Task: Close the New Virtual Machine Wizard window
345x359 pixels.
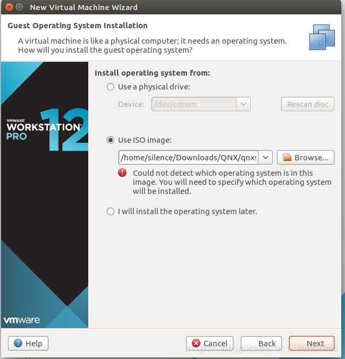Action: click(x=9, y=7)
